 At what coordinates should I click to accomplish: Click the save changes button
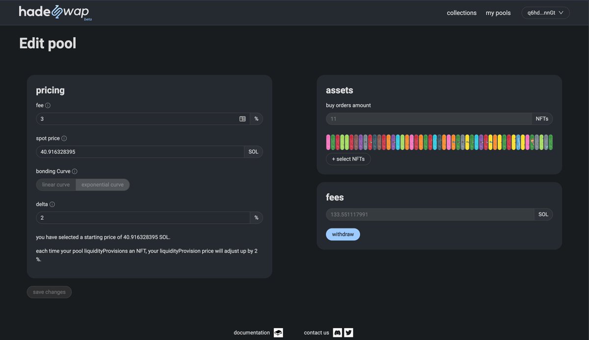click(49, 292)
